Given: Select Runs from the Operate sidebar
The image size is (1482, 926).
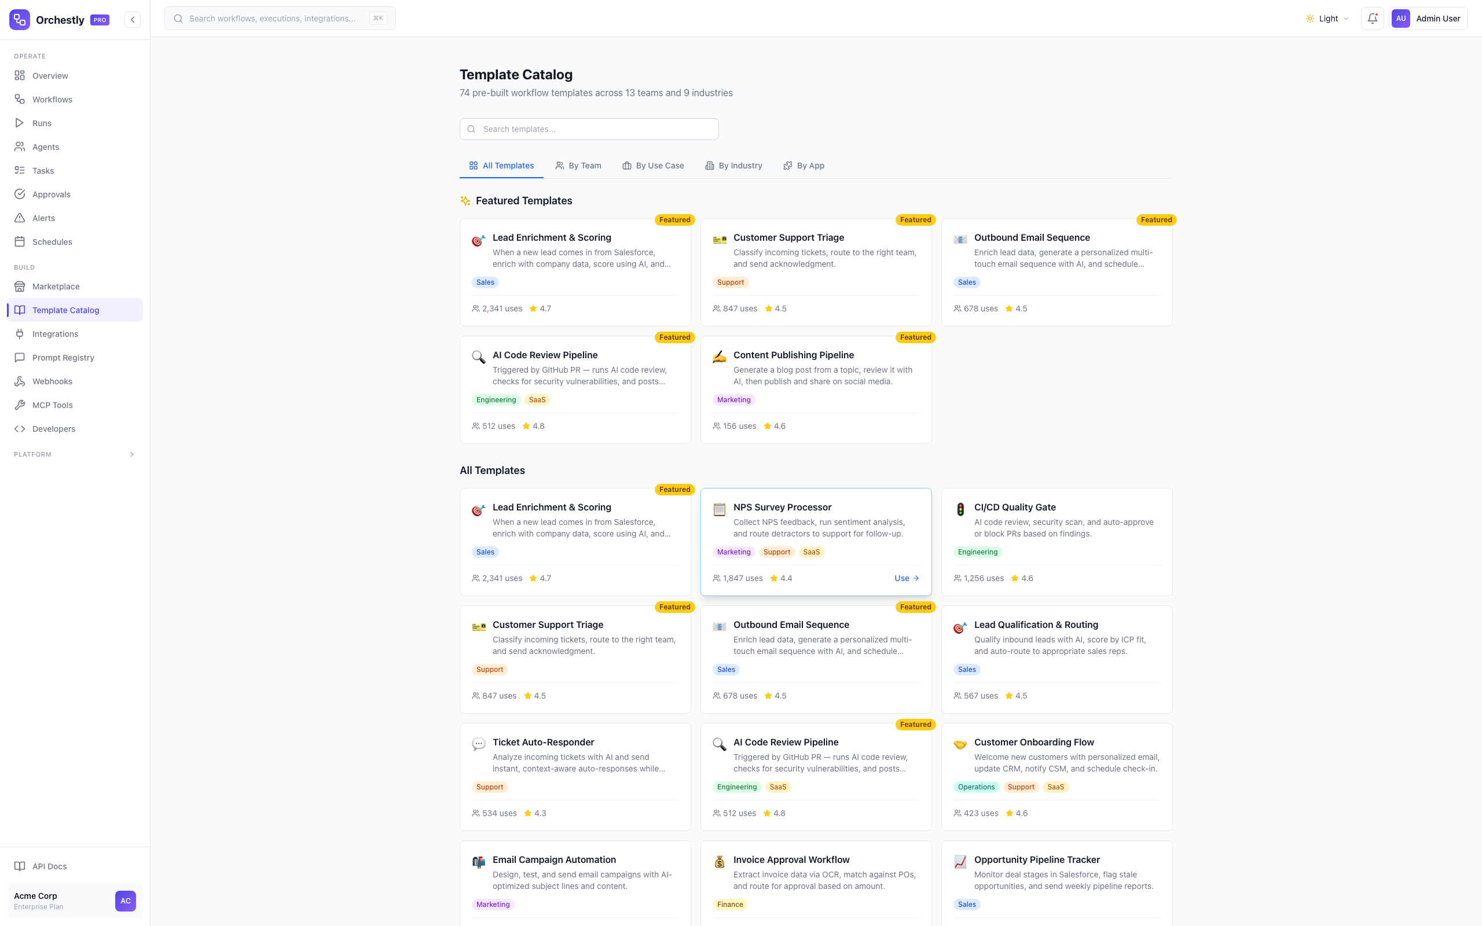Looking at the screenshot, I should pos(42,123).
